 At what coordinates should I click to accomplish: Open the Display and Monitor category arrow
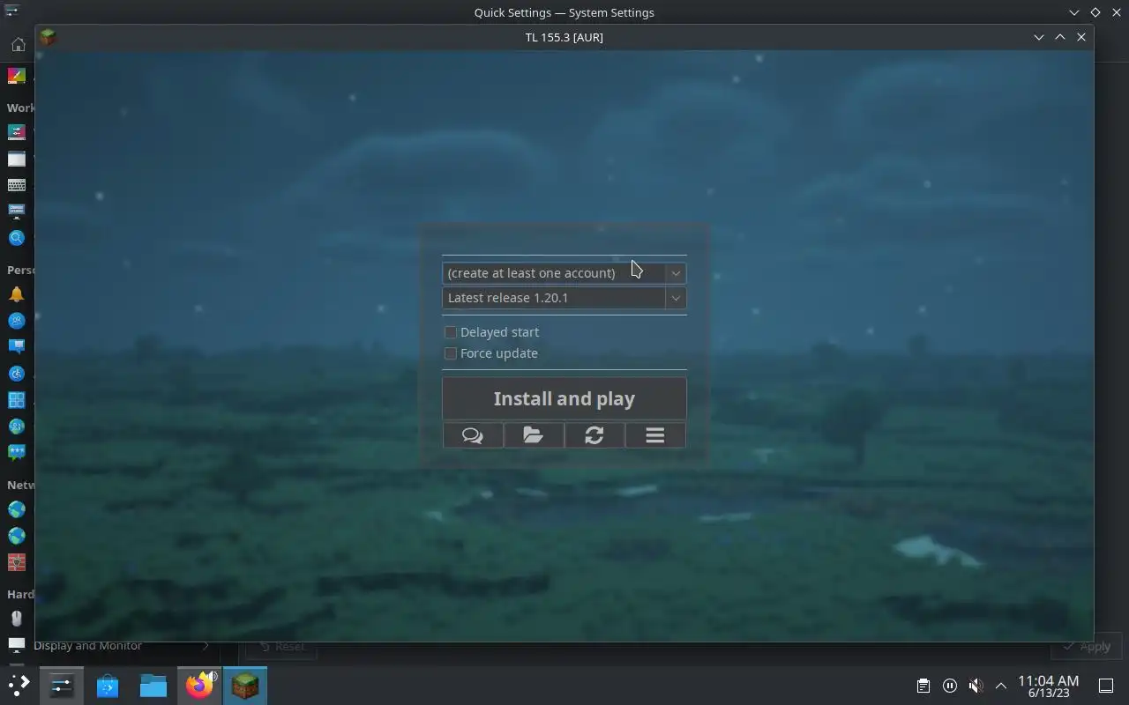pos(206,646)
